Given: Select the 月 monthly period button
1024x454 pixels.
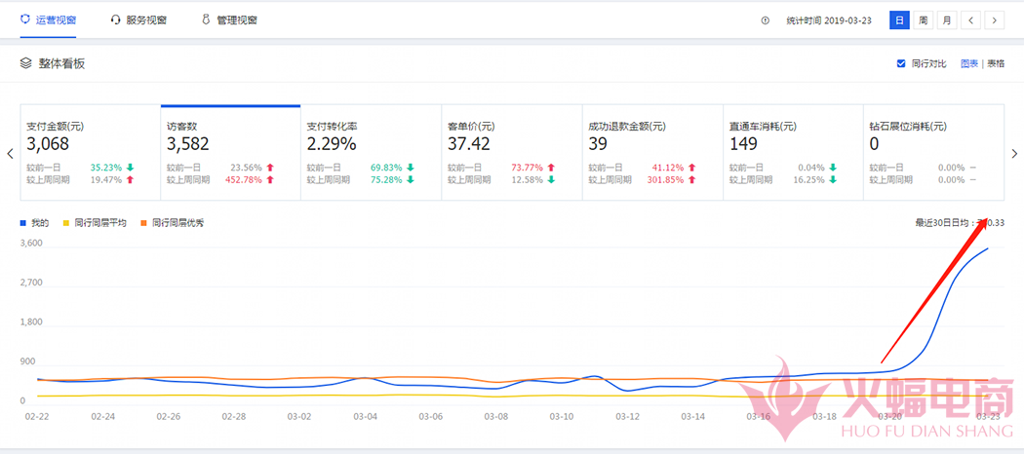Looking at the screenshot, I should tap(945, 19).
